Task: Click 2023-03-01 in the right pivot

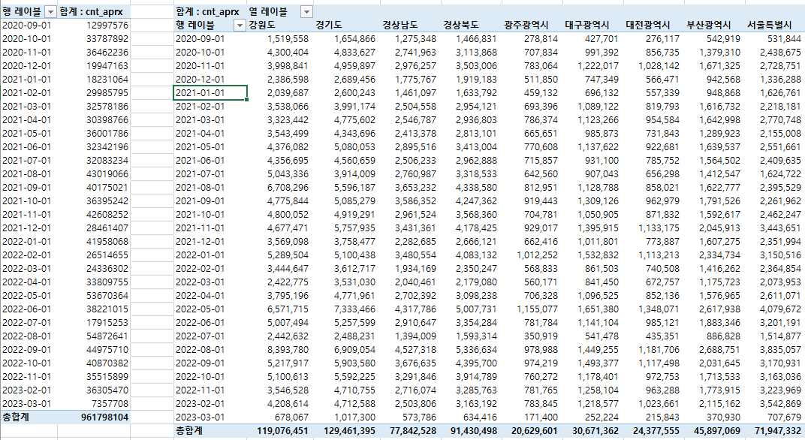Action: [x=200, y=417]
